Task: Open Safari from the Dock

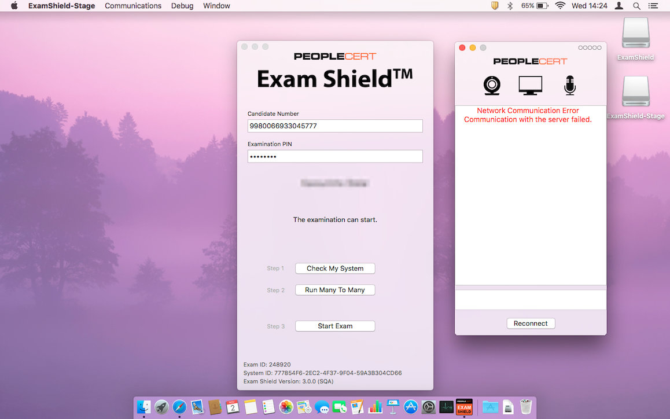Action: [x=179, y=407]
